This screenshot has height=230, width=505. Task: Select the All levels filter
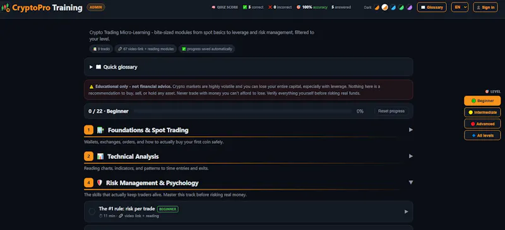(x=482, y=135)
